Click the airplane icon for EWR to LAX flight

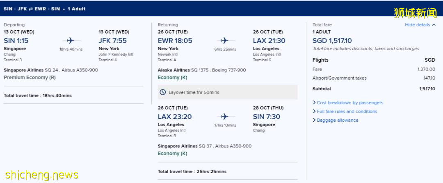pyautogui.click(x=224, y=40)
